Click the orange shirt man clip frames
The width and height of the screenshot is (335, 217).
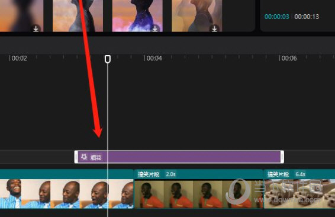pos(198,193)
